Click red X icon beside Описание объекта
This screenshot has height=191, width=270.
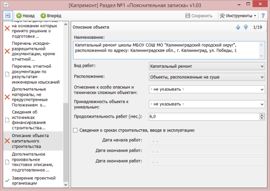[7, 141]
